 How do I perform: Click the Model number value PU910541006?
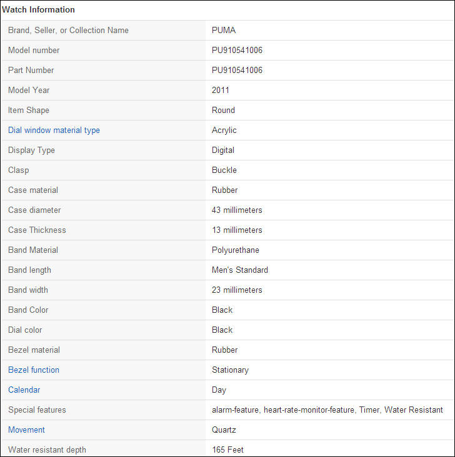coord(237,51)
